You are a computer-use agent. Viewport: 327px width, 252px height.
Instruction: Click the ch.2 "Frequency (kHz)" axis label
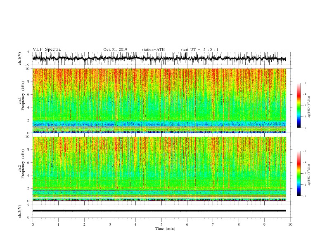click(x=23, y=163)
